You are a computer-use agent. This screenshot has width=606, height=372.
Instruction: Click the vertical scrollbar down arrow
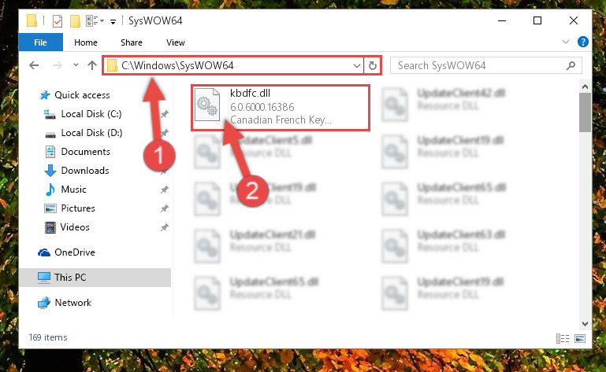[585, 323]
